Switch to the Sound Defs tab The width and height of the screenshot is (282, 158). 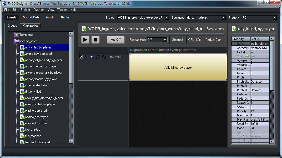(31, 17)
